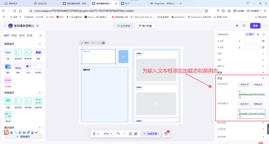Collapse the recommended components section

pyautogui.click(x=40, y=44)
